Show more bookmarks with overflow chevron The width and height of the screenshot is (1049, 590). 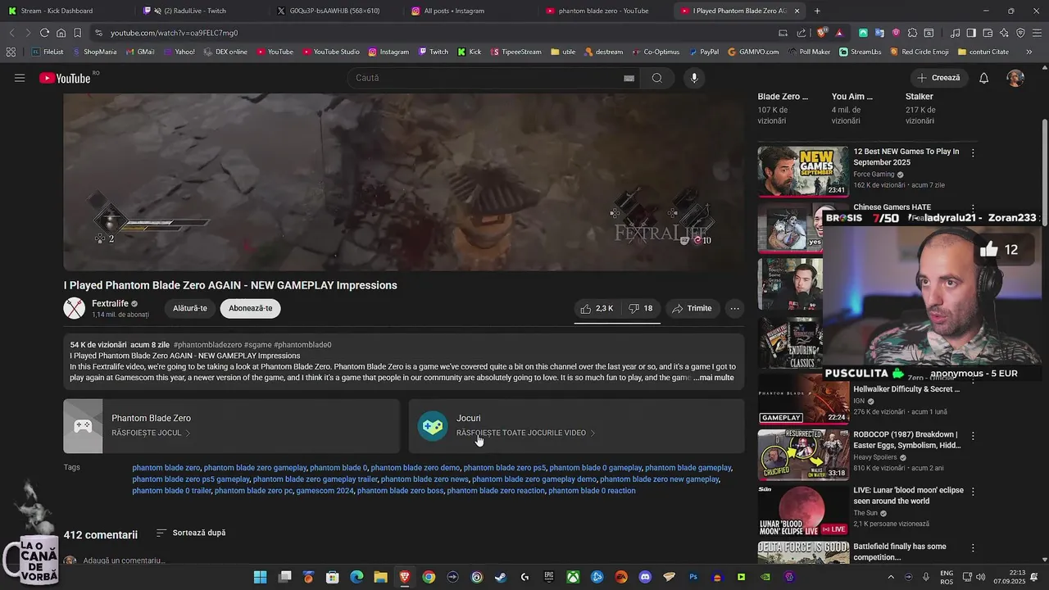click(1029, 52)
